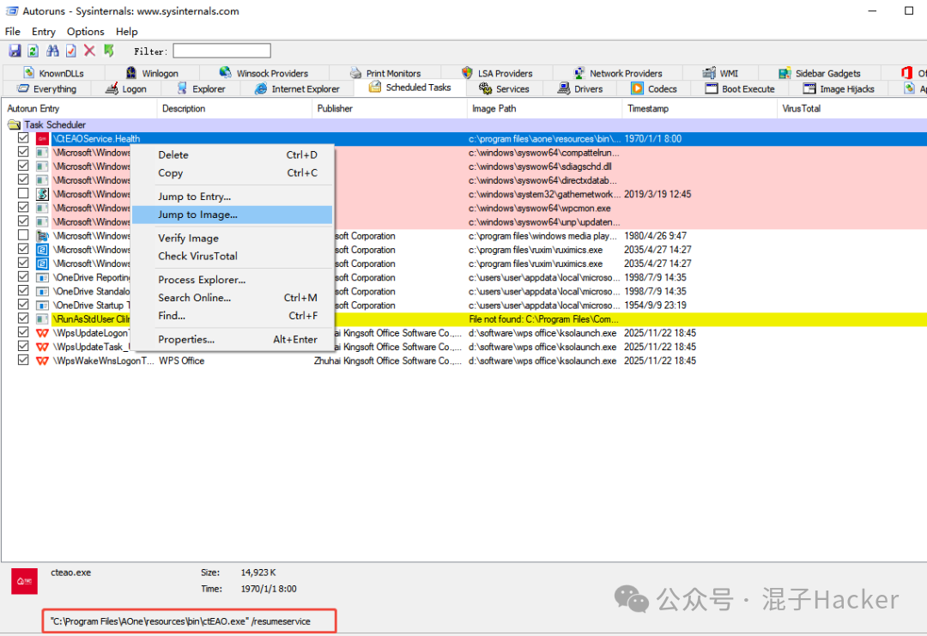The image size is (927, 636).
Task: Click the Save (floppy disk) toolbar icon
Action: (x=15, y=51)
